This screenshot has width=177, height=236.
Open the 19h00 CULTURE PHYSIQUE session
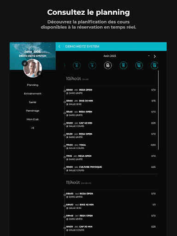point(111,169)
